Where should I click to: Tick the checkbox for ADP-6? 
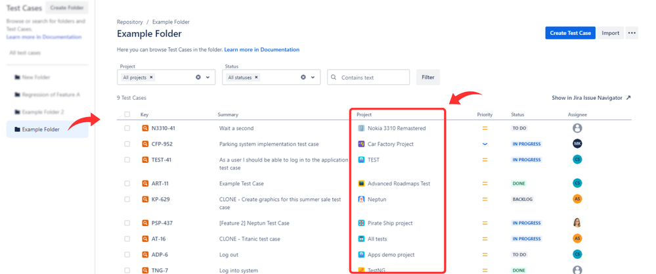tap(127, 254)
